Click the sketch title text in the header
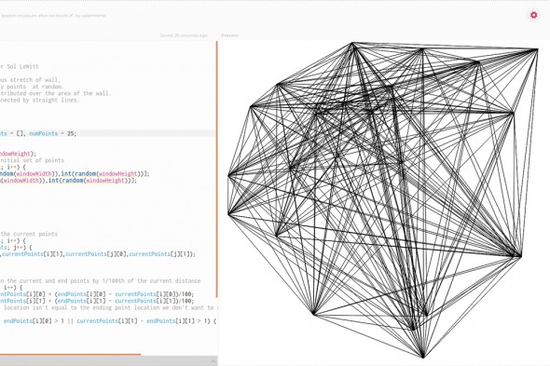The image size is (550, 366). coord(34,16)
